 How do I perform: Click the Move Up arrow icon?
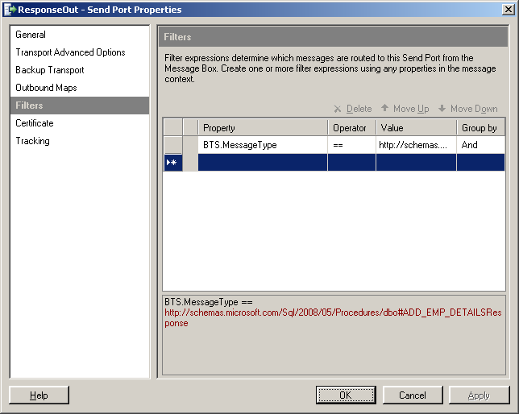click(x=384, y=108)
